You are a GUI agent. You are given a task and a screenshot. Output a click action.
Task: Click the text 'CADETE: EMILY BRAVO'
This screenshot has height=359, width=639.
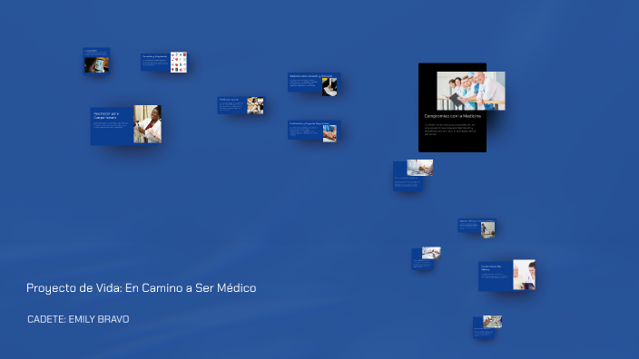(78, 319)
